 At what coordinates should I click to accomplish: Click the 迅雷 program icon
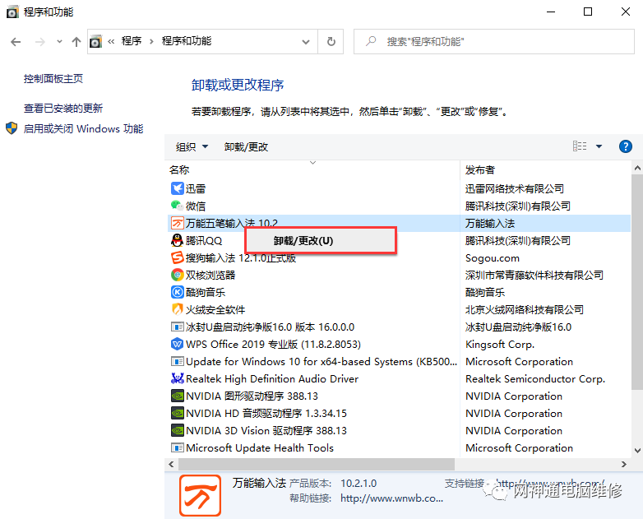tap(177, 188)
